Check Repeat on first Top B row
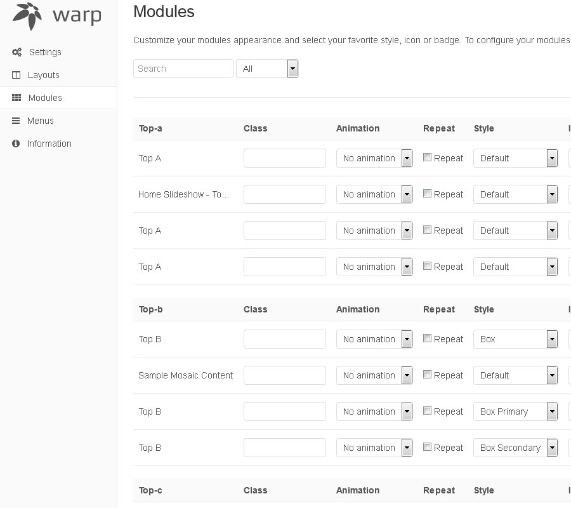The height and width of the screenshot is (508, 571). (x=428, y=338)
